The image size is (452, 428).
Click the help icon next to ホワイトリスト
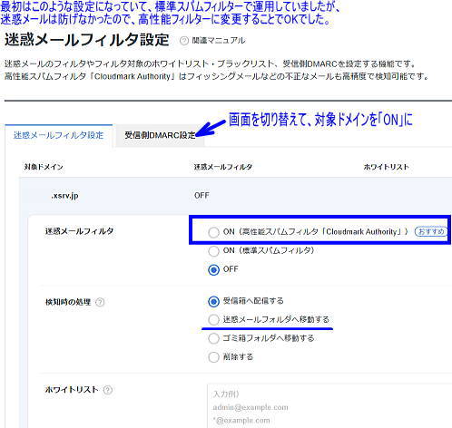(108, 390)
